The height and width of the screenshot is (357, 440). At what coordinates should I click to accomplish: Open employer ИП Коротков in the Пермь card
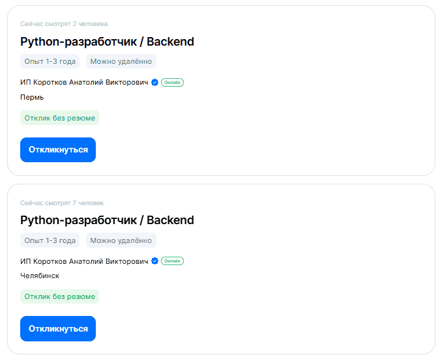(85, 83)
